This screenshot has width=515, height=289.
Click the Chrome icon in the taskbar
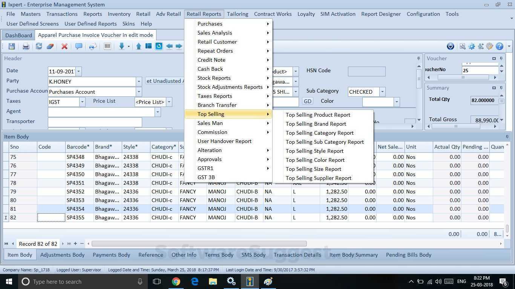[176, 281]
